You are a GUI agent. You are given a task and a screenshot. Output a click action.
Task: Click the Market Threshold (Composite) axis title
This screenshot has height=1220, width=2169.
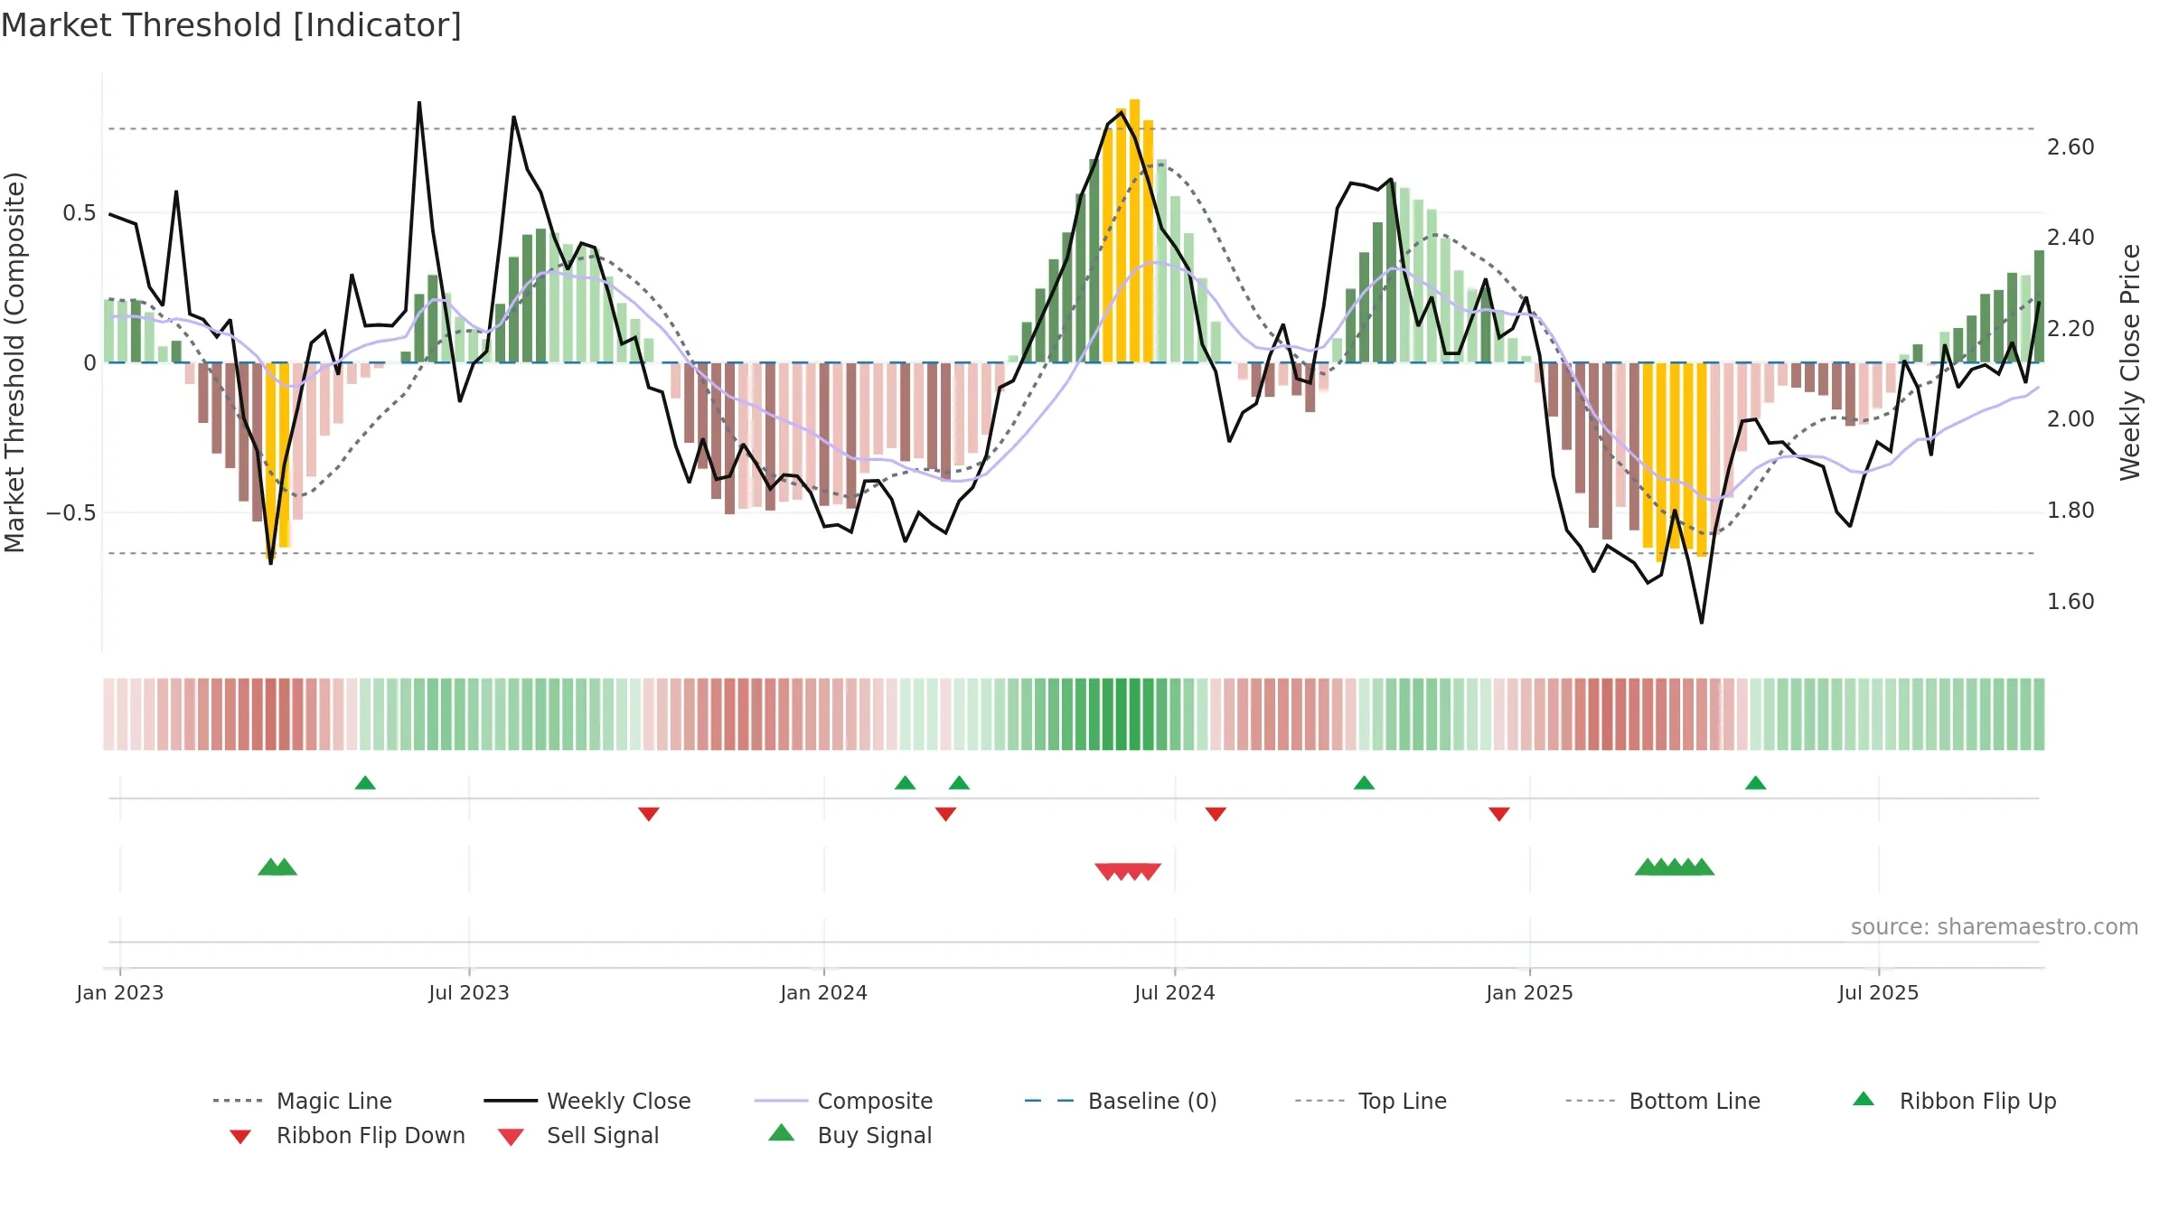[14, 362]
